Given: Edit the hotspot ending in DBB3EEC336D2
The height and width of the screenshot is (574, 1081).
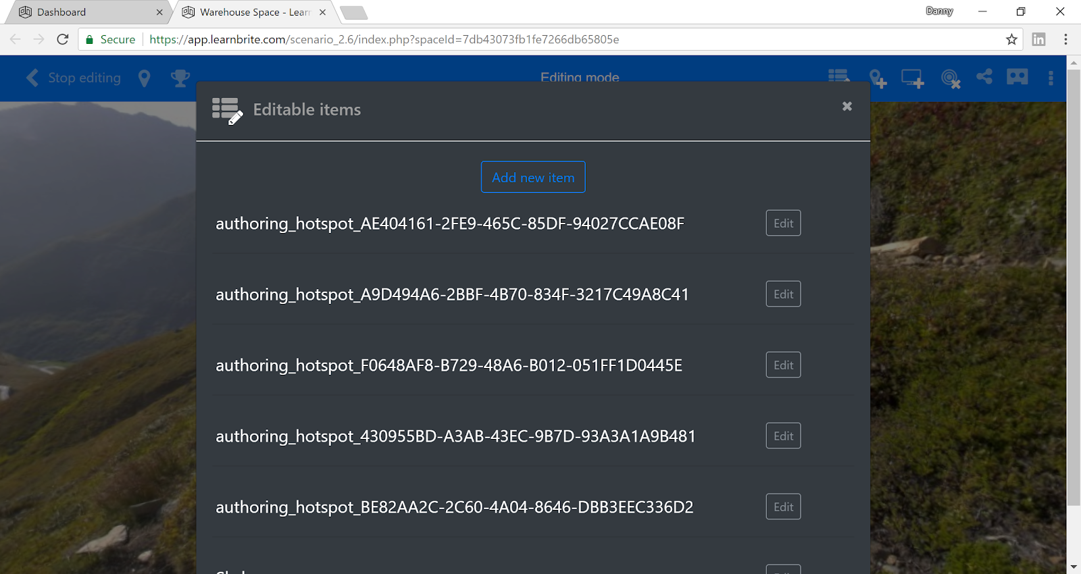Looking at the screenshot, I should pyautogui.click(x=783, y=506).
